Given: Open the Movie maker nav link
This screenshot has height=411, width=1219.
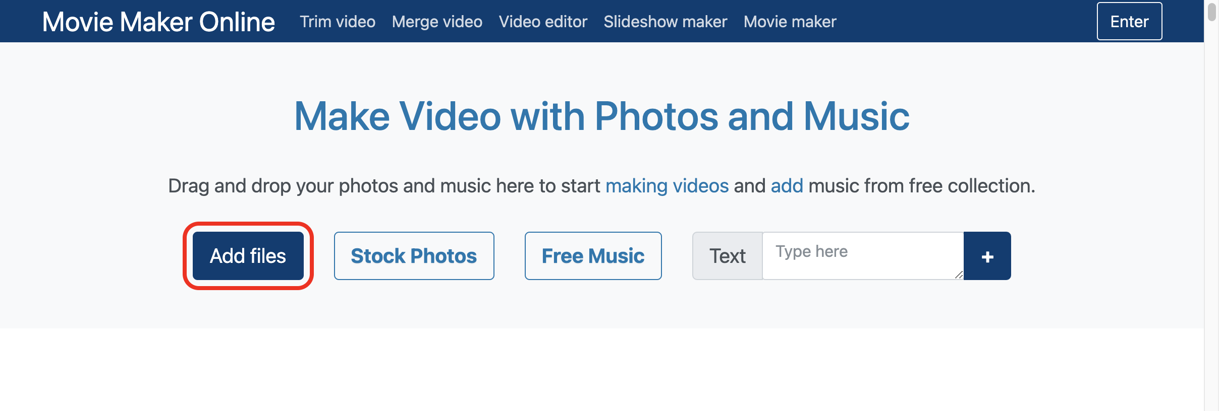Looking at the screenshot, I should pos(790,22).
